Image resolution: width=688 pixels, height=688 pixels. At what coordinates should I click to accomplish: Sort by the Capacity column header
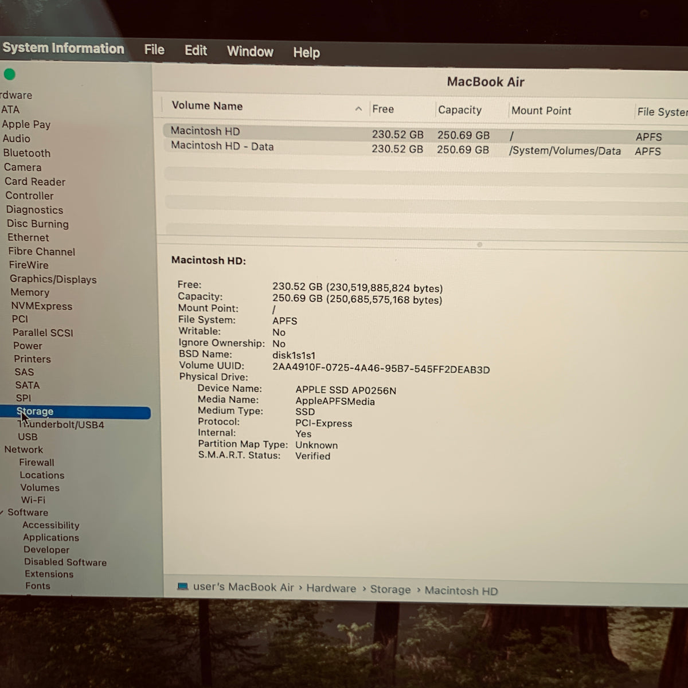tap(459, 110)
